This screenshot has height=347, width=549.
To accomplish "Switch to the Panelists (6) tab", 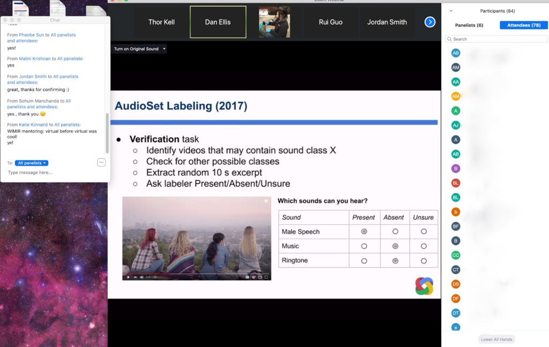I will point(469,25).
